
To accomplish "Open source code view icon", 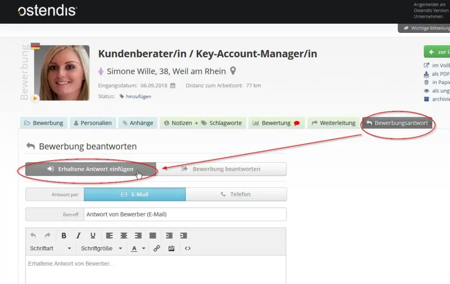I will [188, 248].
